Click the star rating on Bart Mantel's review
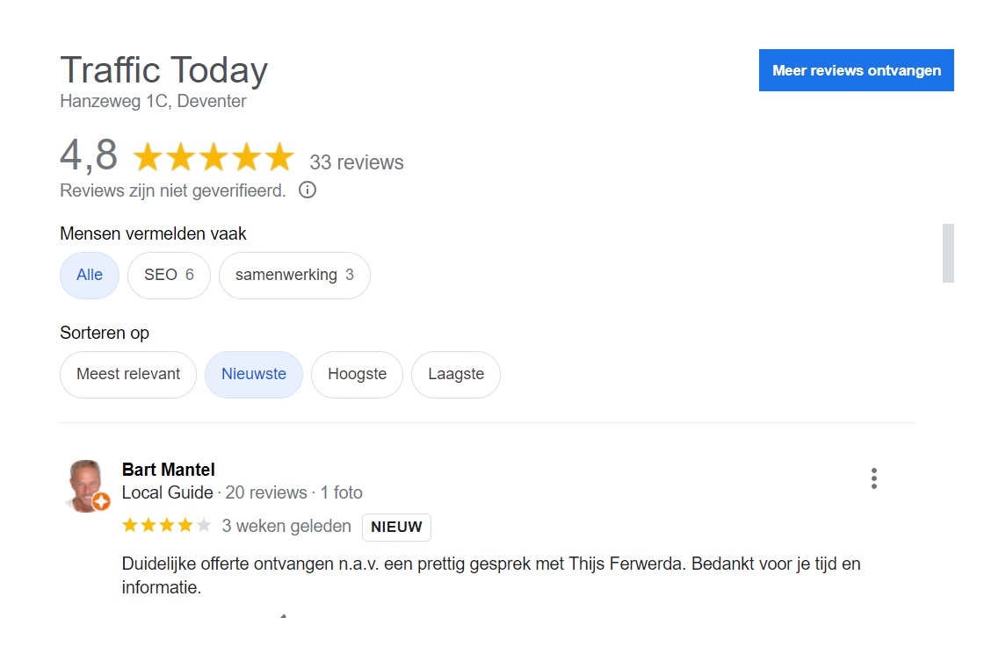Screen dimensions: 1006x661 click(167, 527)
